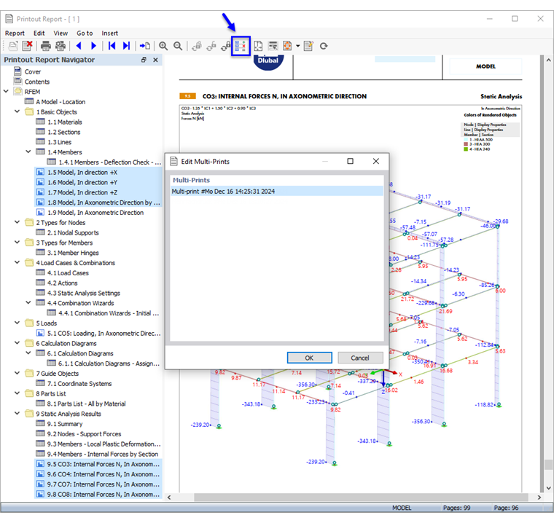Select 7.1 Coordinate Systems entry
The image size is (554, 523).
pos(79,384)
